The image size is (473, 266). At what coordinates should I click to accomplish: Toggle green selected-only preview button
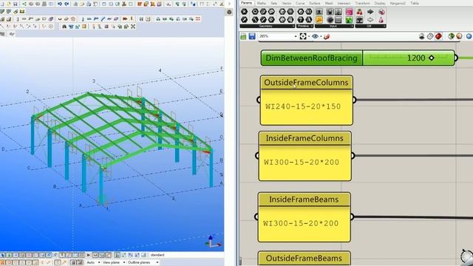451,36
